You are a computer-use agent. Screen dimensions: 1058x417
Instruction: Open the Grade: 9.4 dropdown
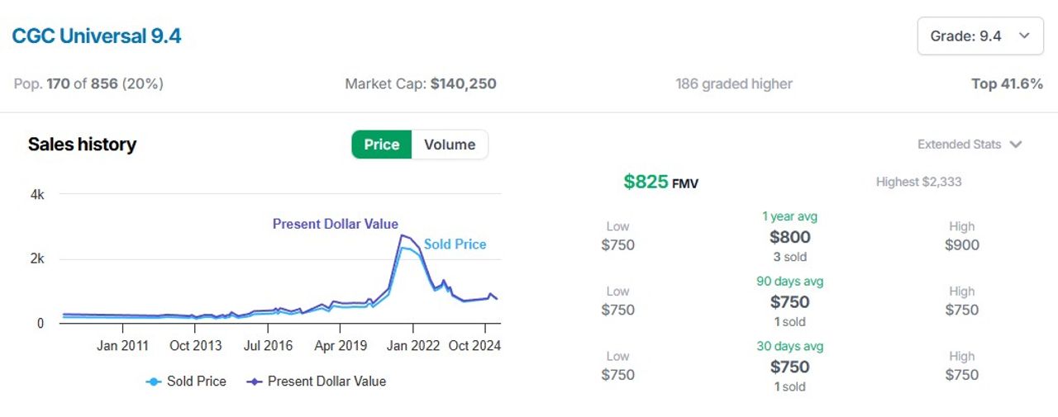[x=980, y=36]
